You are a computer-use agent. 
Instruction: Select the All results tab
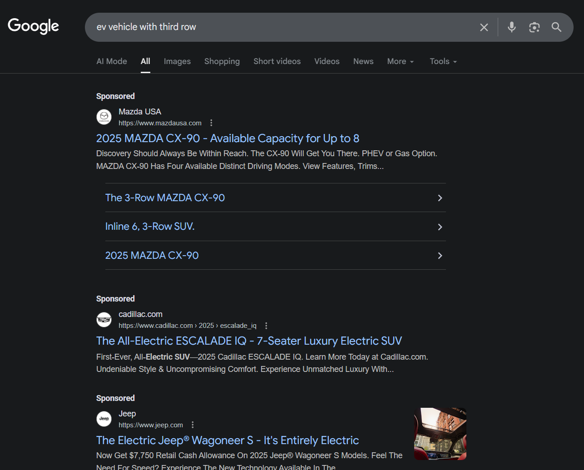(x=145, y=61)
